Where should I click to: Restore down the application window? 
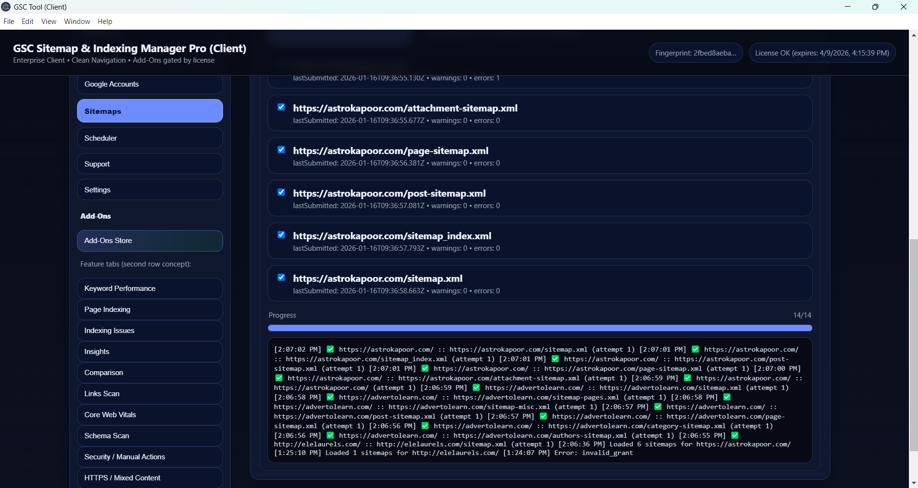[875, 7]
